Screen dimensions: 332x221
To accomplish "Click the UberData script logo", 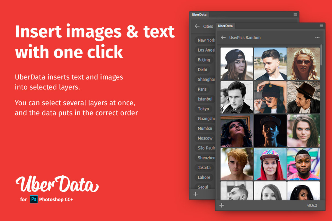I will [57, 184].
